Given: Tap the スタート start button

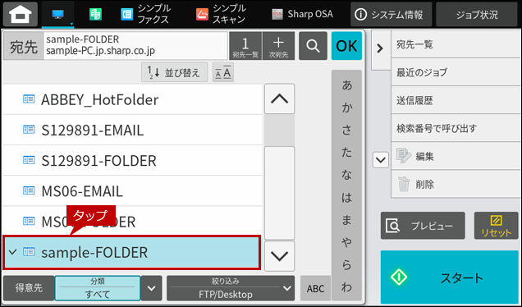Looking at the screenshot, I should pos(450,277).
